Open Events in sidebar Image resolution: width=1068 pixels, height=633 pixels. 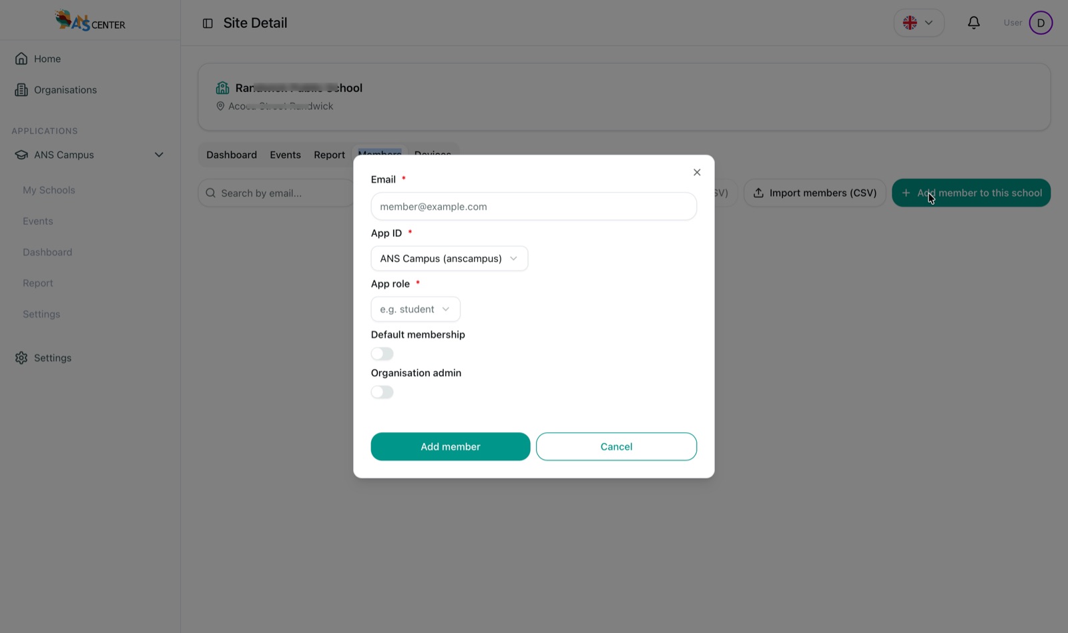(38, 221)
